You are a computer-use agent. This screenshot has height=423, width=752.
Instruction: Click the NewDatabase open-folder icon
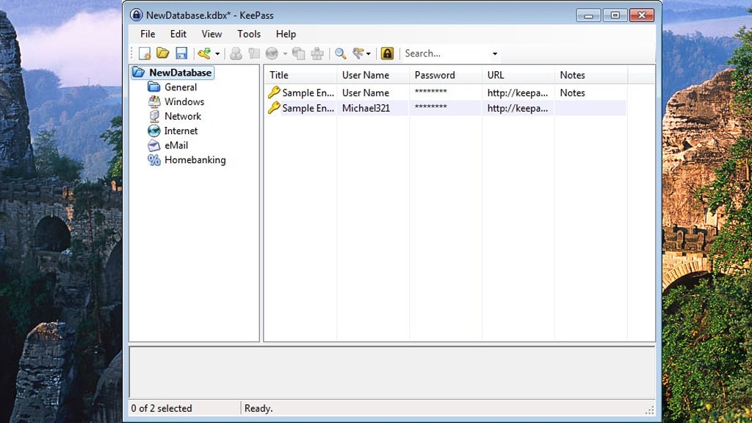(139, 73)
